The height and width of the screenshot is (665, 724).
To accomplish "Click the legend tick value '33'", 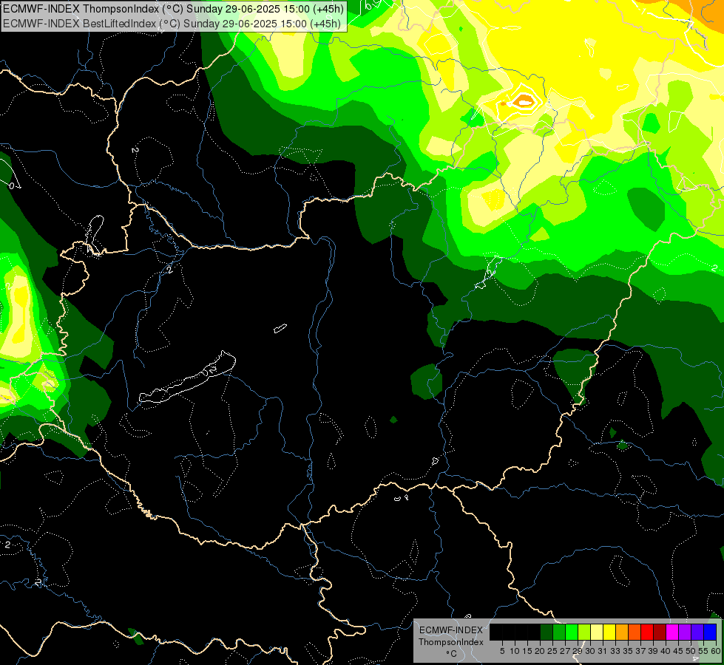I will click(615, 651).
